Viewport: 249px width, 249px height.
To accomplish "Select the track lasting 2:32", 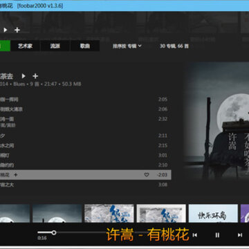I will pyautogui.click(x=86, y=122).
